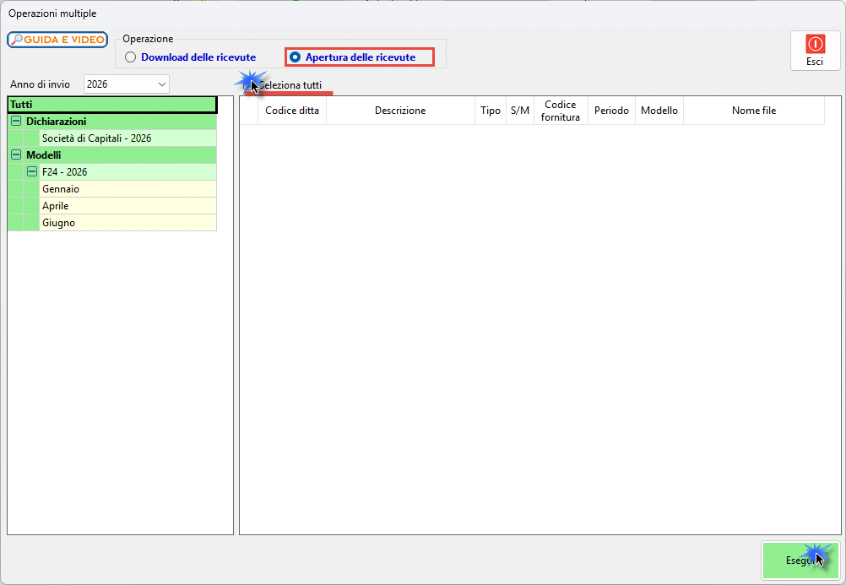Open the GUIDA E VIDEO help
The width and height of the screenshot is (846, 585).
(x=57, y=40)
